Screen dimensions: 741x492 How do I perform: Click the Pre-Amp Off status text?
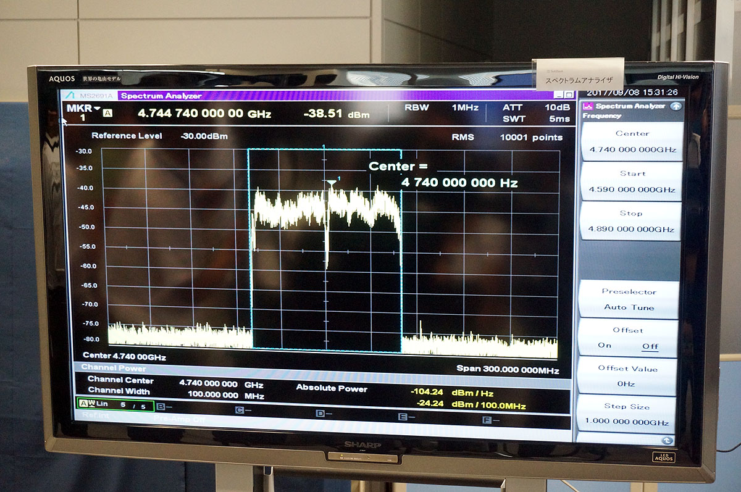click(x=180, y=418)
